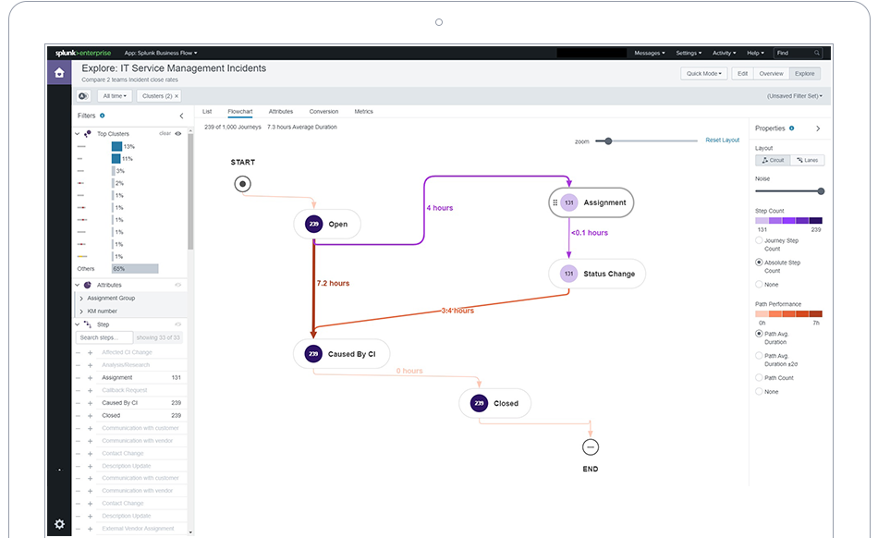Click the Reset Layout link

click(x=723, y=140)
